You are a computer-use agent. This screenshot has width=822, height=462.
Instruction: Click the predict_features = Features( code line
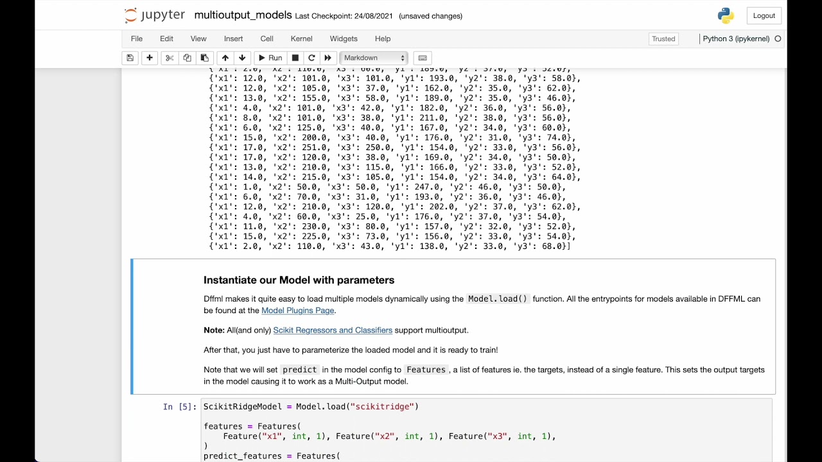point(272,456)
